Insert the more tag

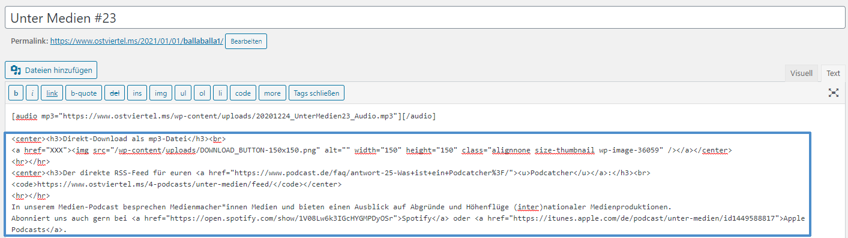point(272,93)
